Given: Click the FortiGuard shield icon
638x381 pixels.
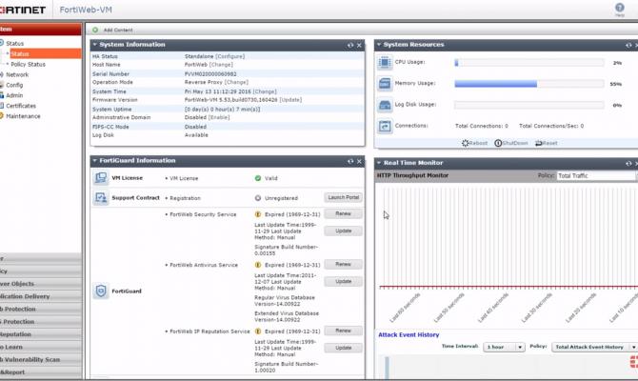Looking at the screenshot, I should click(x=101, y=291).
